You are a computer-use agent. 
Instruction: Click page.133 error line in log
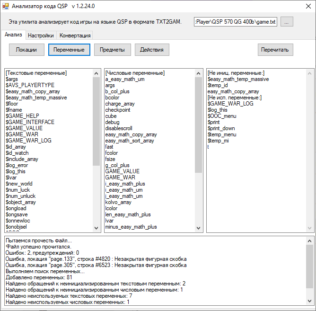96,259
